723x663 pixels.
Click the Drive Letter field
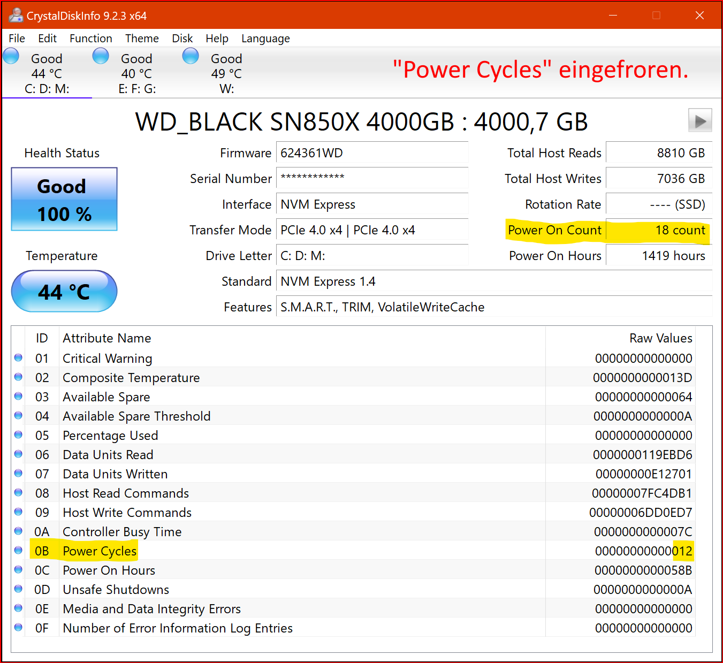tap(372, 255)
